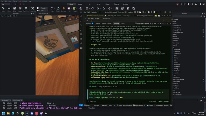This screenshot has height=116, width=206.
Task: Toggle the studs move snapping checkbox
Action: click(x=38, y=8)
